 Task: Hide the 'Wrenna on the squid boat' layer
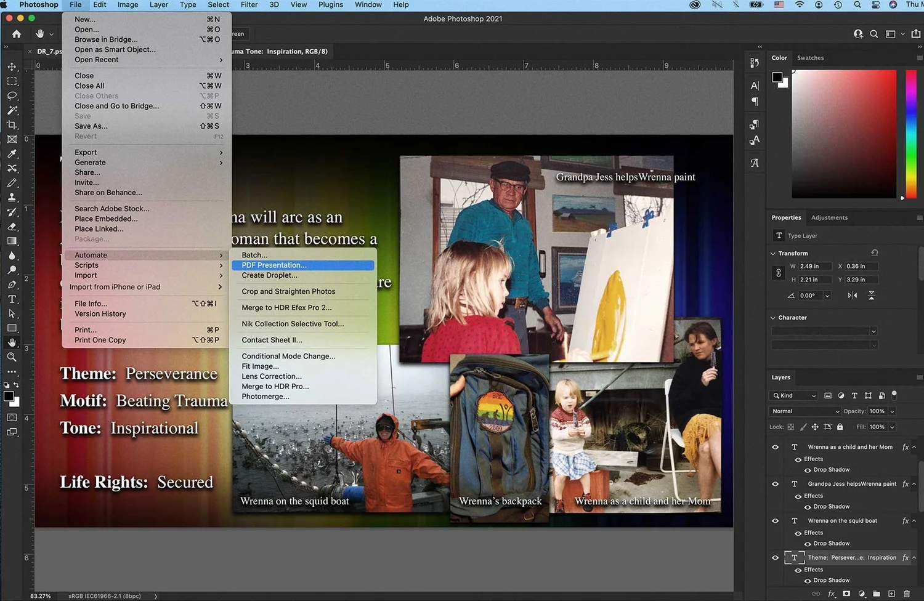tap(775, 521)
